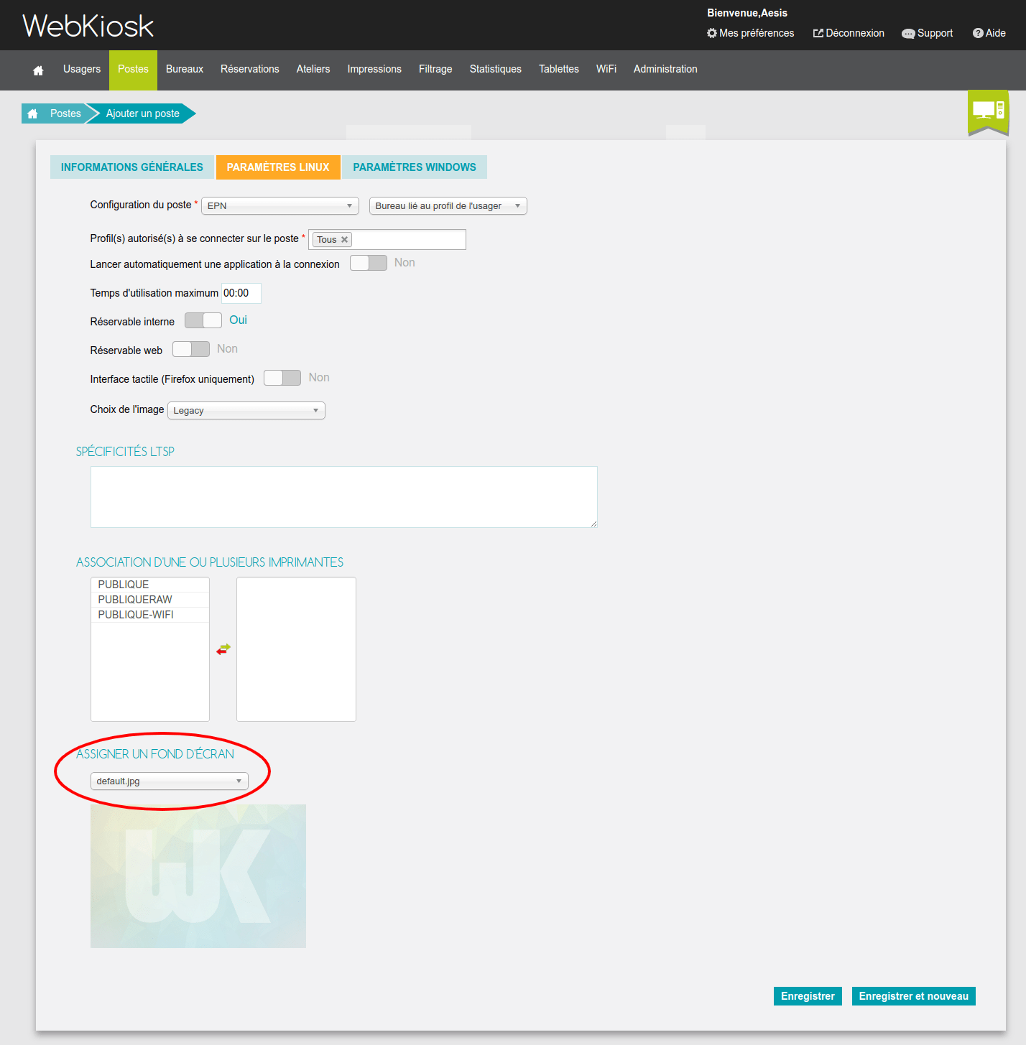
Task: Click the breadcrumb home icon
Action: click(32, 113)
